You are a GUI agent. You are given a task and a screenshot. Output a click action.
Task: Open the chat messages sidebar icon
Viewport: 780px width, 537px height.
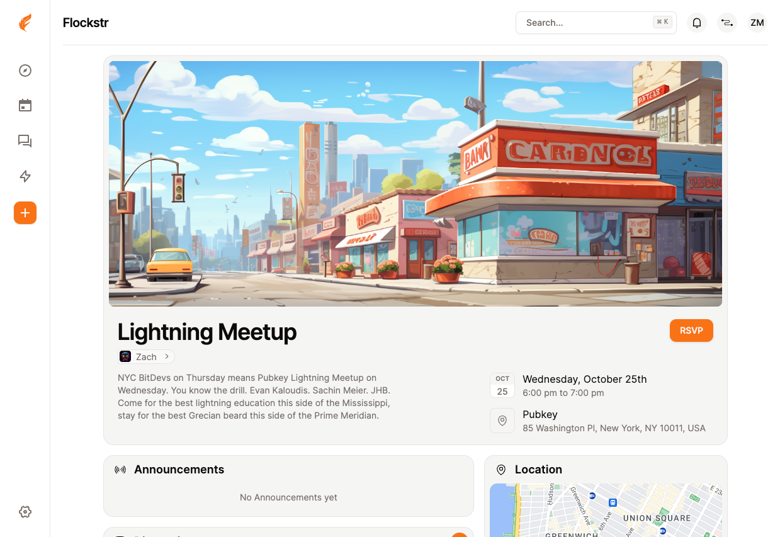(x=25, y=141)
